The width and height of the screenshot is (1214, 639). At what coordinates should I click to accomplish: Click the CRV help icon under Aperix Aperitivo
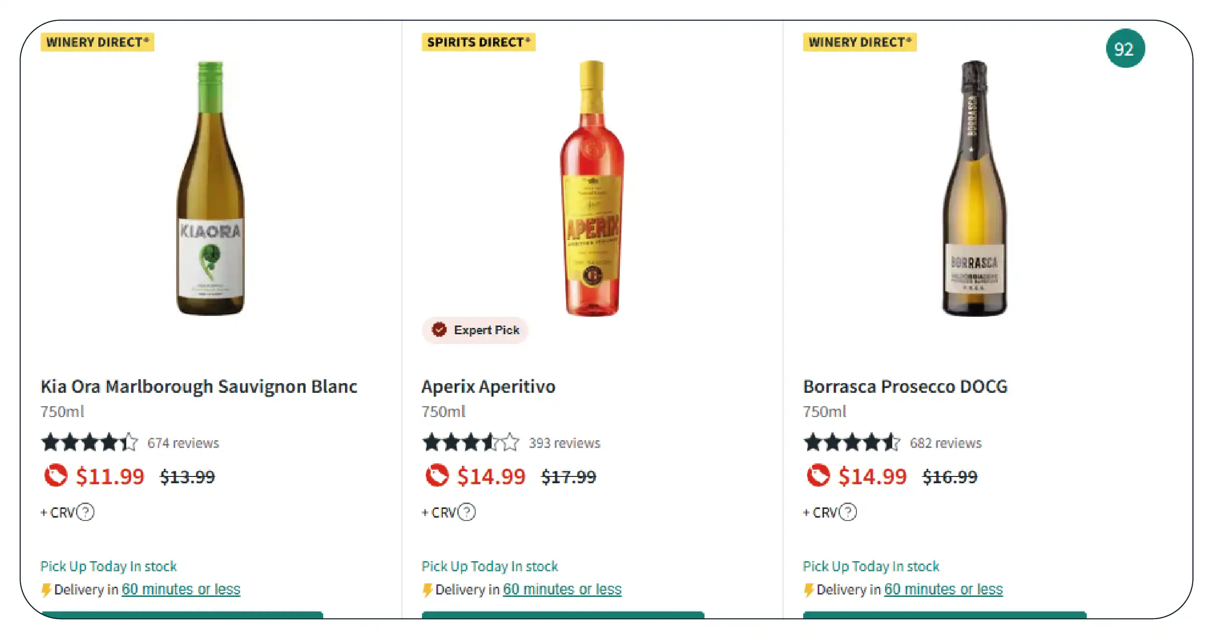click(x=467, y=512)
